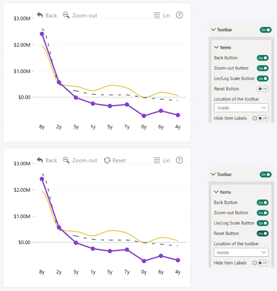277x291 pixels.
Task: Collapse the Items section chevron in top panel
Action: [216, 47]
